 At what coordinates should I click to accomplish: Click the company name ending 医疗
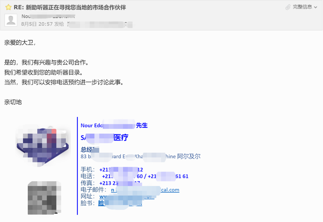click(104, 137)
